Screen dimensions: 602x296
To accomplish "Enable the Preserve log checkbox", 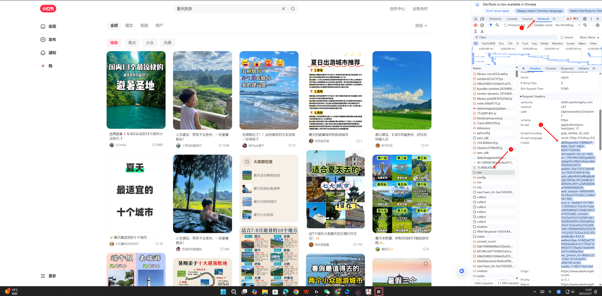I will [x=506, y=25].
